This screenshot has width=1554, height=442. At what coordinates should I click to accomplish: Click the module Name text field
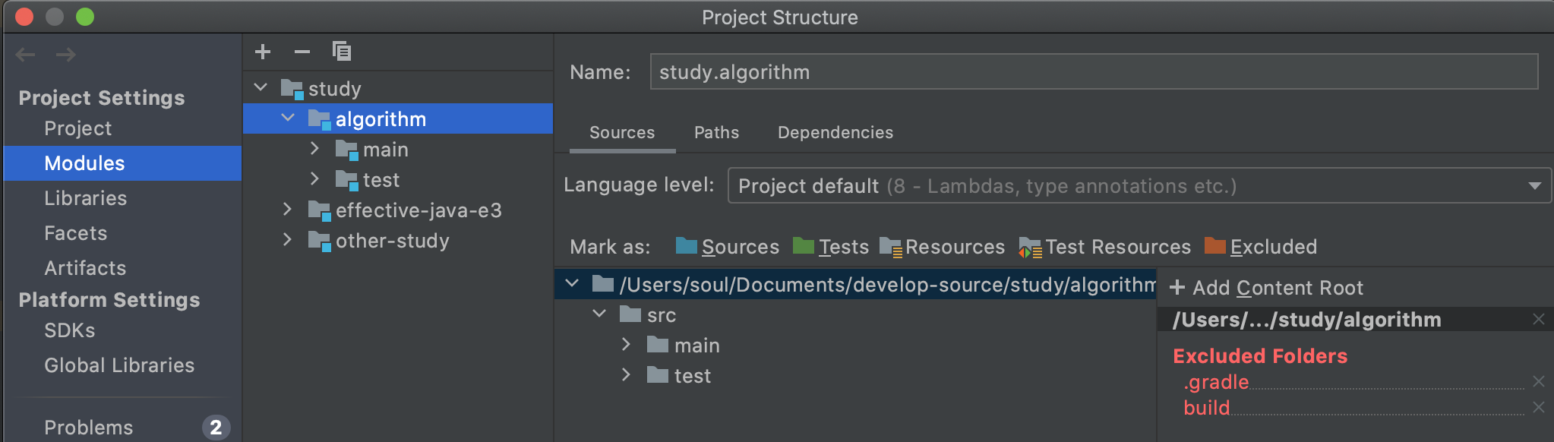[x=1094, y=72]
